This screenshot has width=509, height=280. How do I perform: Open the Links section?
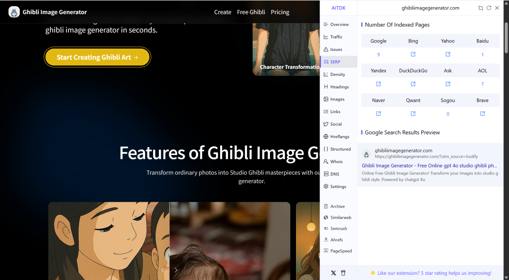point(338,112)
